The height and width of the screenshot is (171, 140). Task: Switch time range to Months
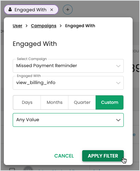[55, 102]
